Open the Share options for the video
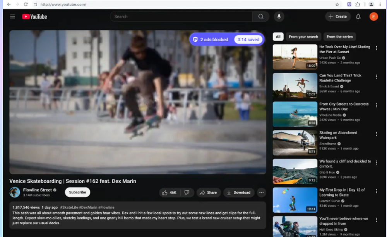The height and width of the screenshot is (237, 387). (209, 192)
